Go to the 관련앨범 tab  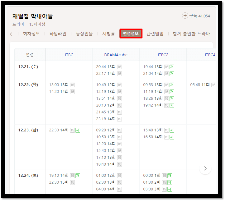click(155, 34)
